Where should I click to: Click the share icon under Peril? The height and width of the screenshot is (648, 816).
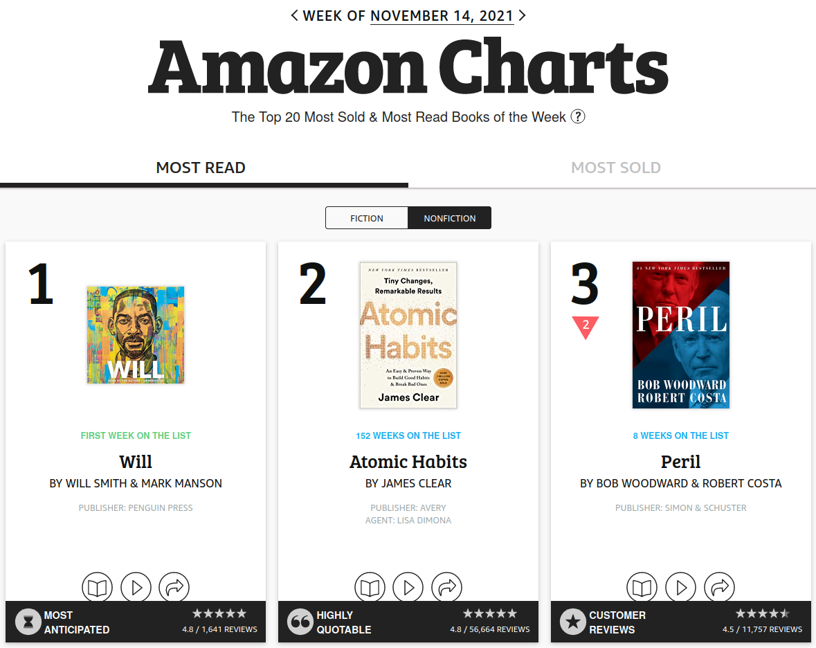pyautogui.click(x=719, y=587)
